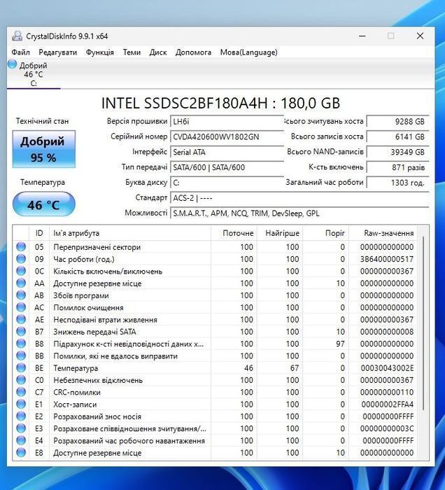445x490 pixels.
Task: Click status icon for attribute B7 Знижень передачі SATA
Action: point(21,332)
